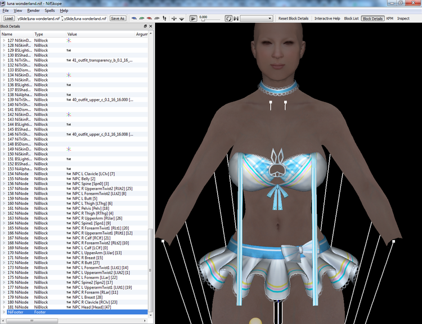Viewport: 422px width, 324px height.
Task: Sort by the Value column header
Action: click(100, 34)
